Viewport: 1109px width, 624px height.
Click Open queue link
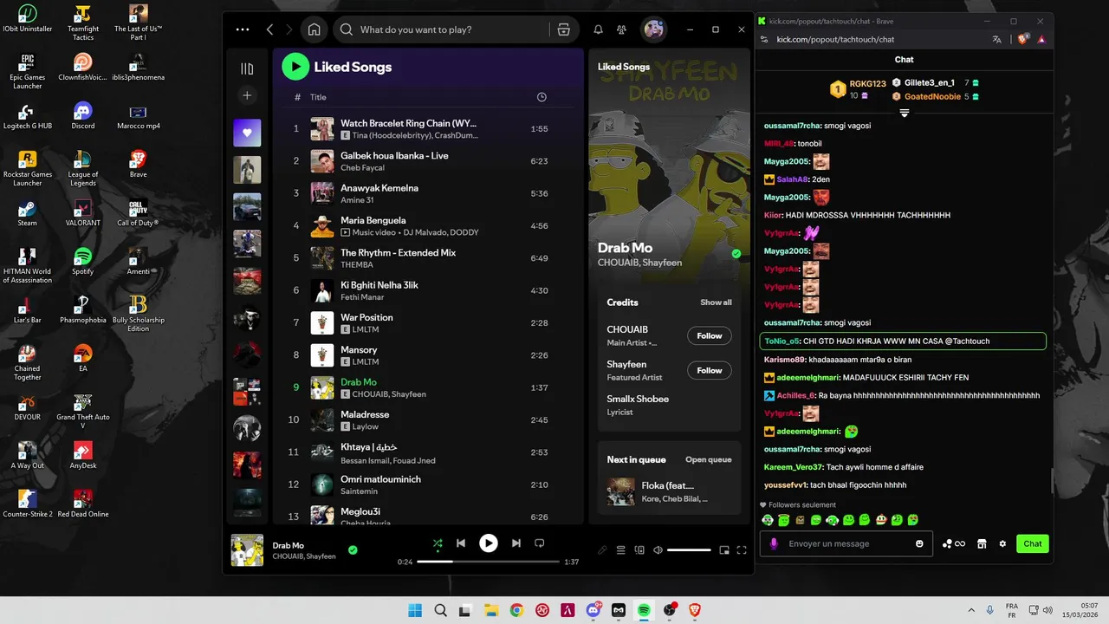click(x=709, y=459)
